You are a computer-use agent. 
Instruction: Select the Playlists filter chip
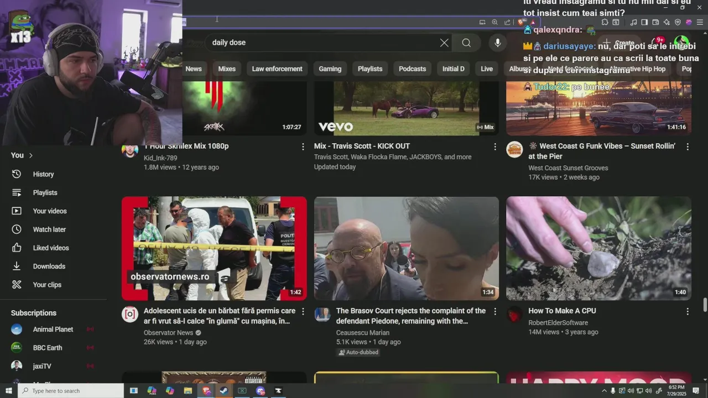click(370, 69)
